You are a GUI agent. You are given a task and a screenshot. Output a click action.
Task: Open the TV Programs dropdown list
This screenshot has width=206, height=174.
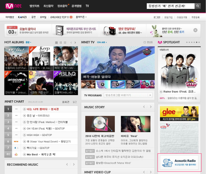click(x=128, y=95)
